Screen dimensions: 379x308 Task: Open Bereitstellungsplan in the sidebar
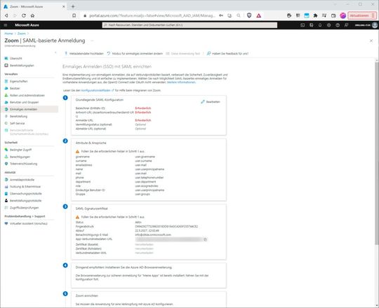pyautogui.click(x=22, y=65)
